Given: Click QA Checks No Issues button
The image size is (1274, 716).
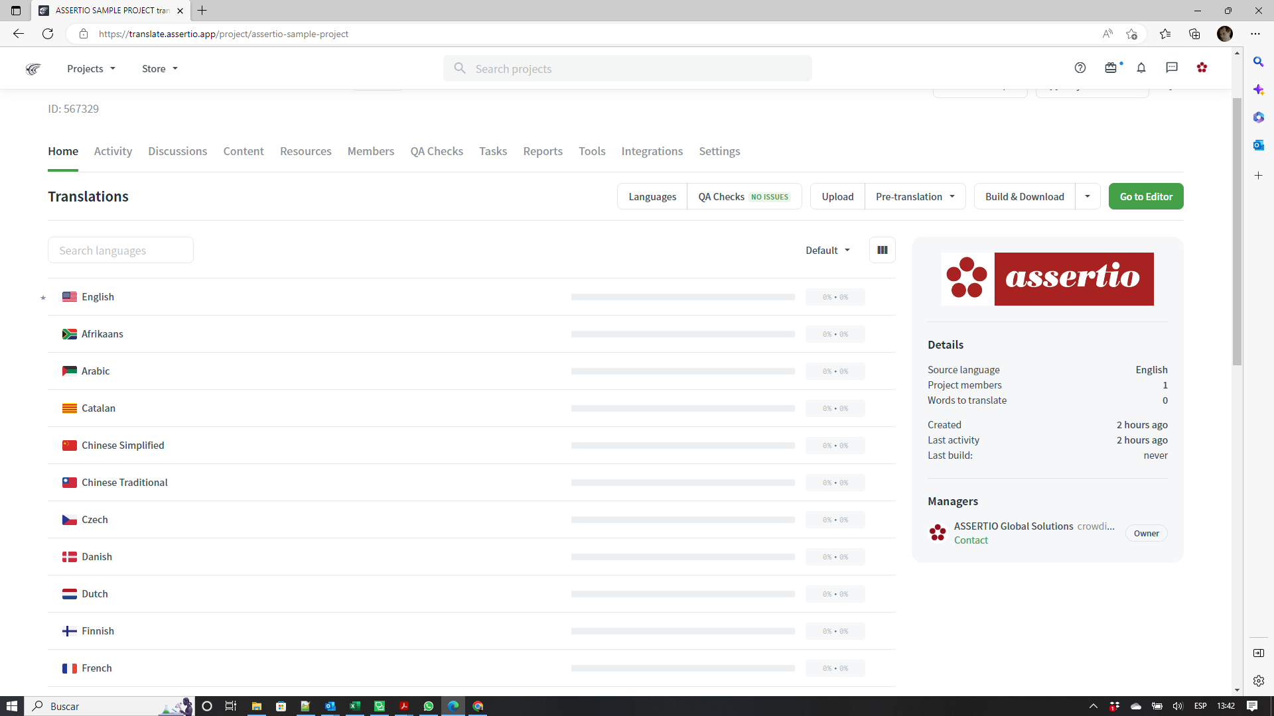Looking at the screenshot, I should click(x=744, y=196).
